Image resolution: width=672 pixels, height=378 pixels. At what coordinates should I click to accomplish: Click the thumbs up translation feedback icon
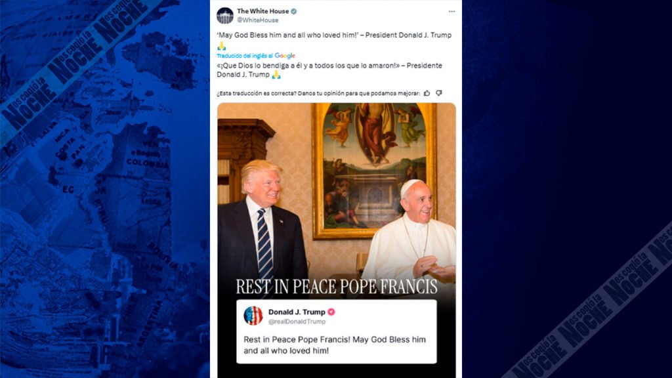(x=427, y=93)
